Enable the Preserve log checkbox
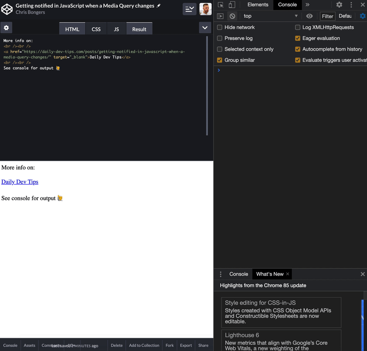This screenshot has height=351, width=367. (219, 38)
